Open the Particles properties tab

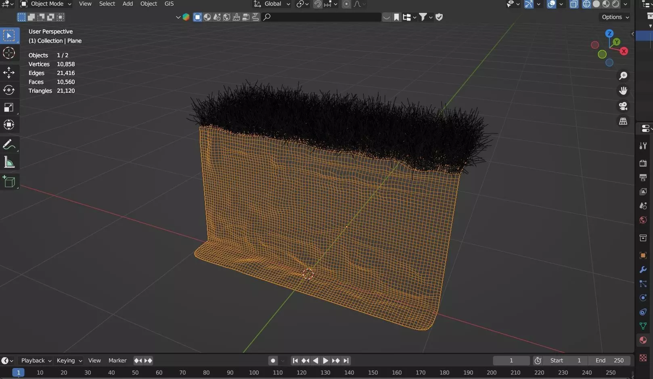coord(643,284)
